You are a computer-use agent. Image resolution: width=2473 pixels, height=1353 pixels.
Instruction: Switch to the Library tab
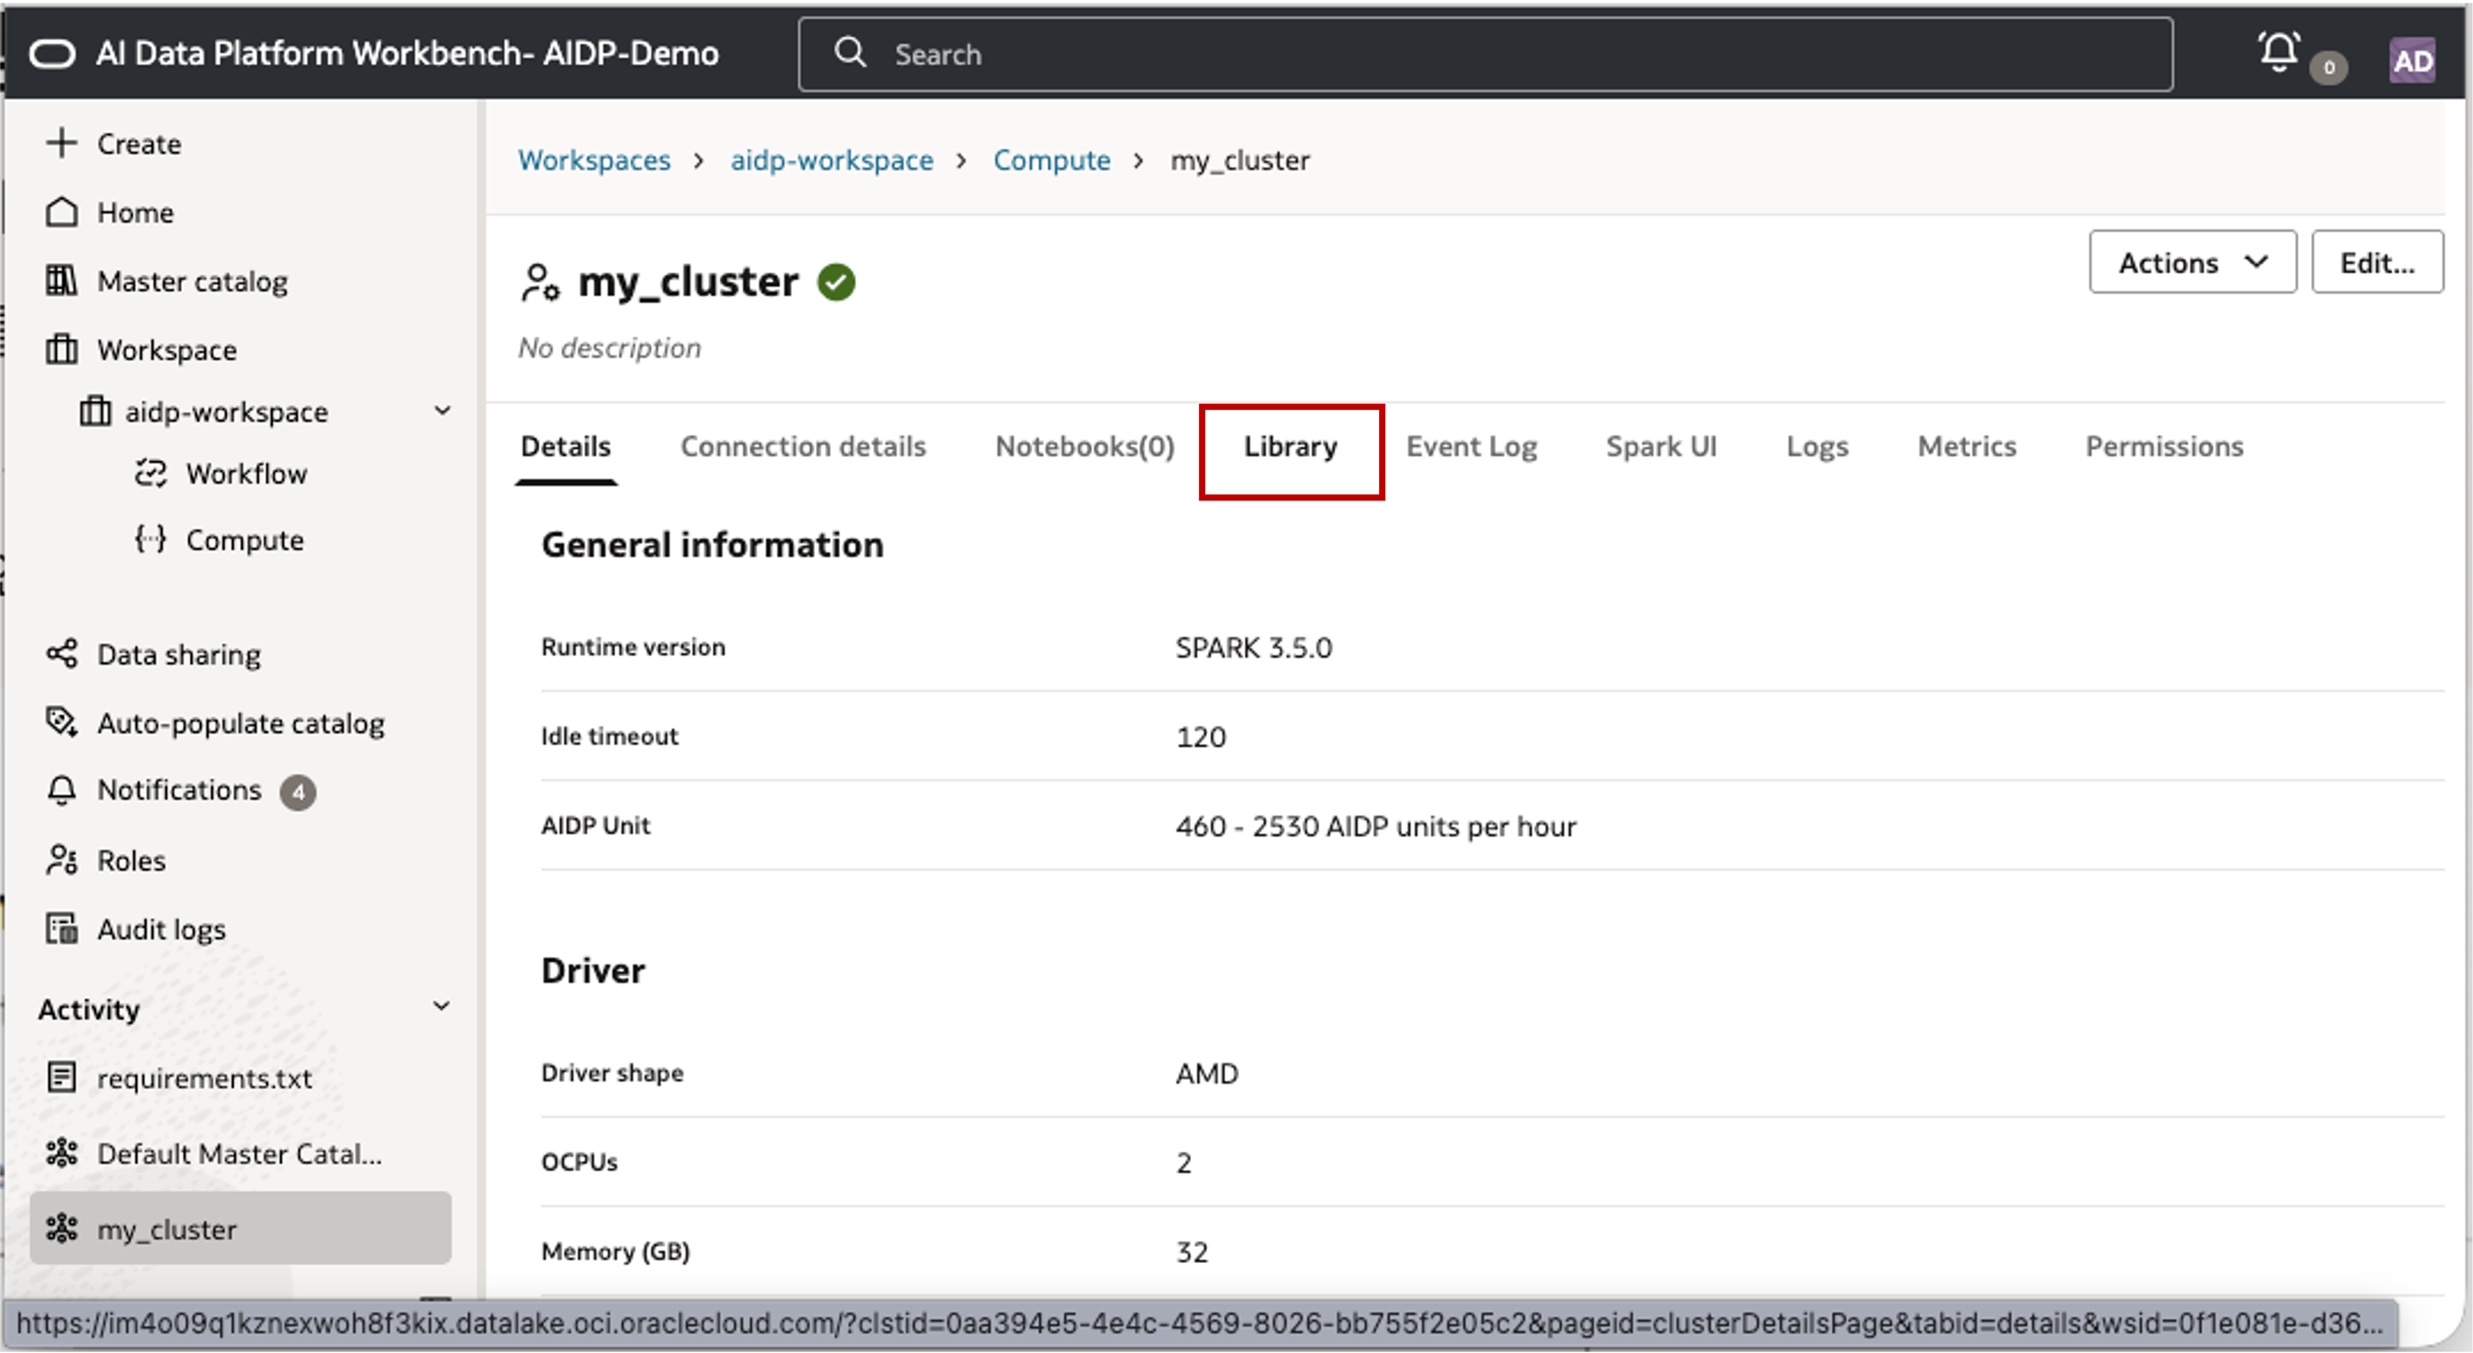coord(1290,447)
